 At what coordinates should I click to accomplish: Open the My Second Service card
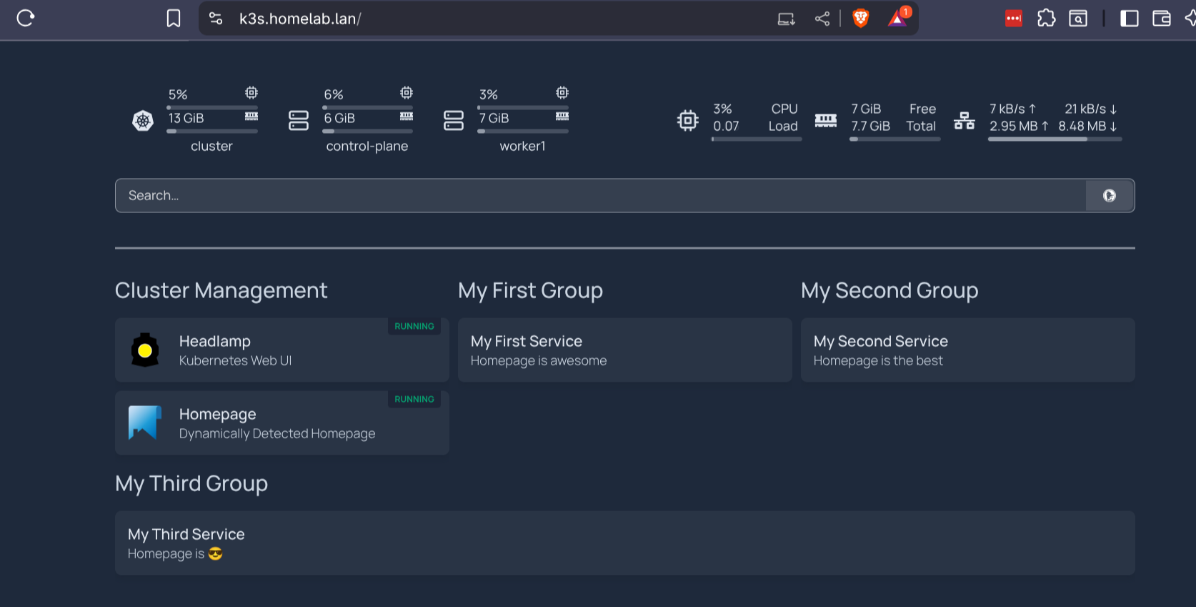(x=967, y=350)
